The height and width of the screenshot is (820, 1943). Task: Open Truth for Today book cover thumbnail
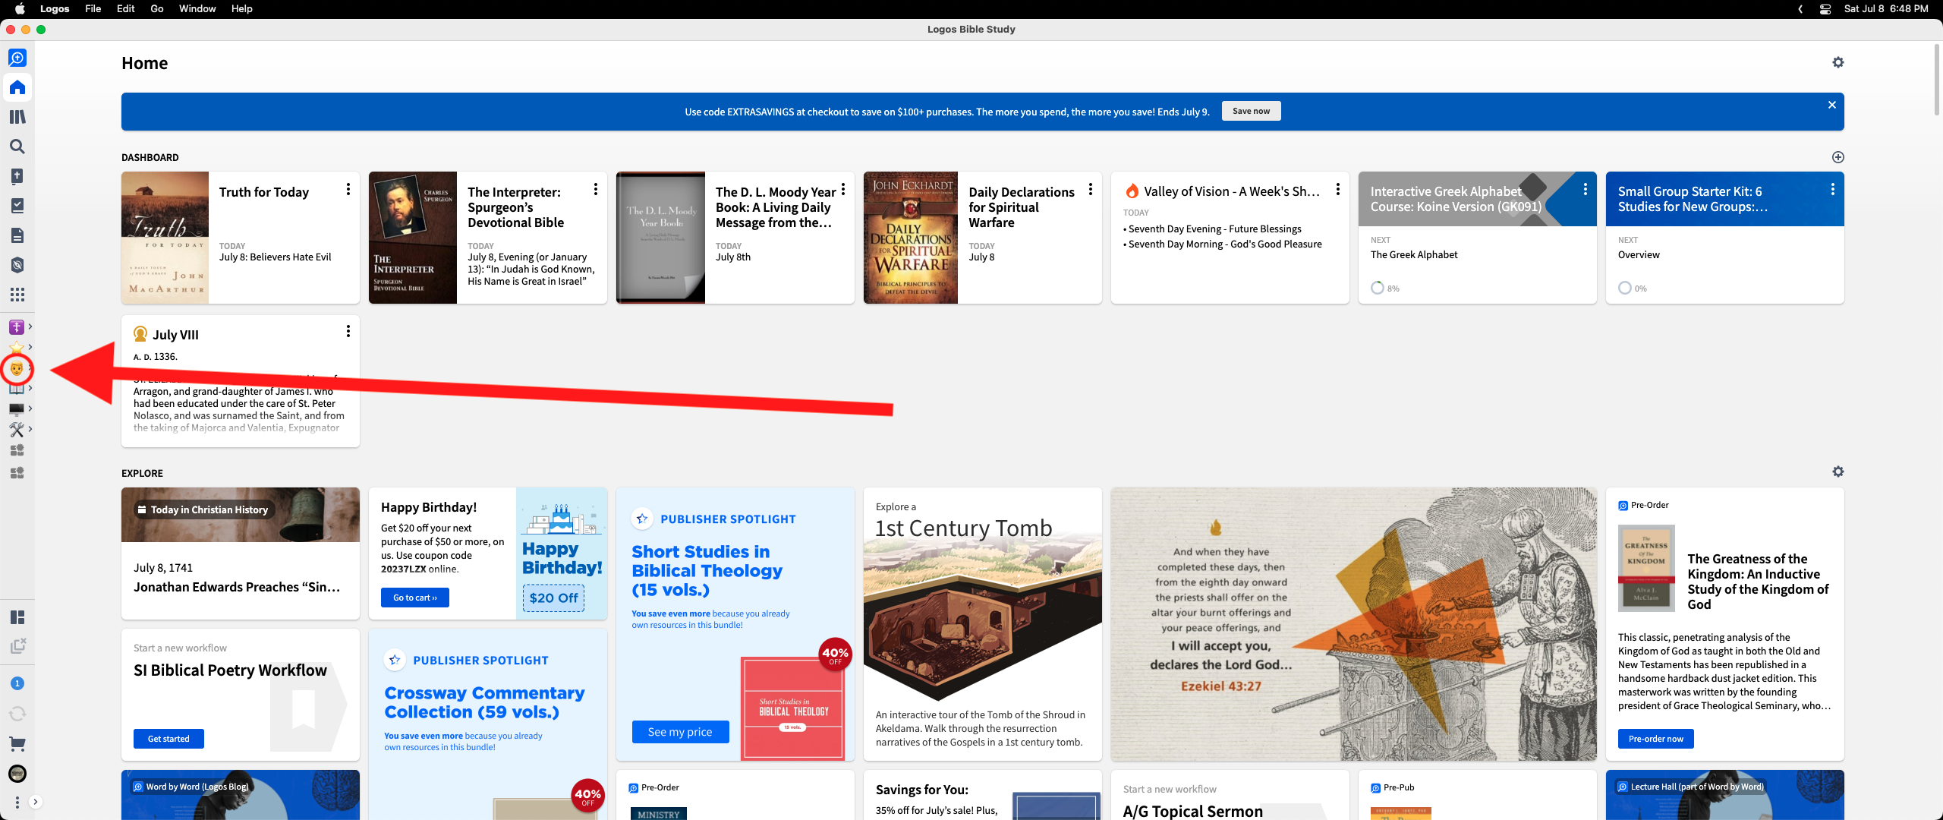pyautogui.click(x=165, y=238)
